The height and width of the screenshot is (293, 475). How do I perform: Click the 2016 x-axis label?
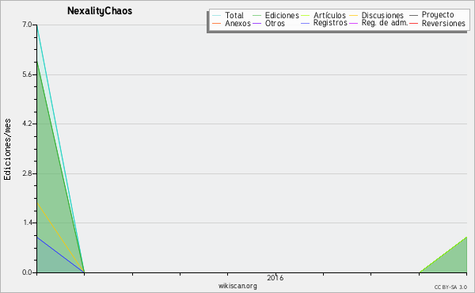click(275, 277)
